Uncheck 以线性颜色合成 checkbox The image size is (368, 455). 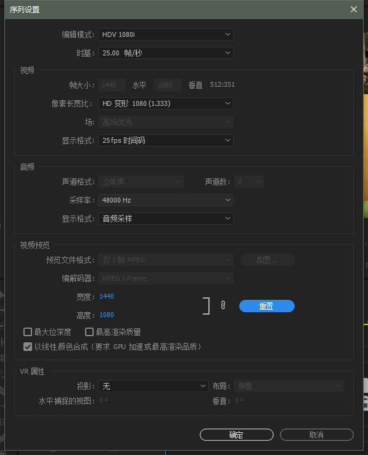(28, 347)
